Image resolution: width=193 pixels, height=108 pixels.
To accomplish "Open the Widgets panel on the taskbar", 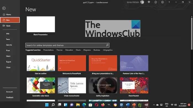I will [66, 105].
